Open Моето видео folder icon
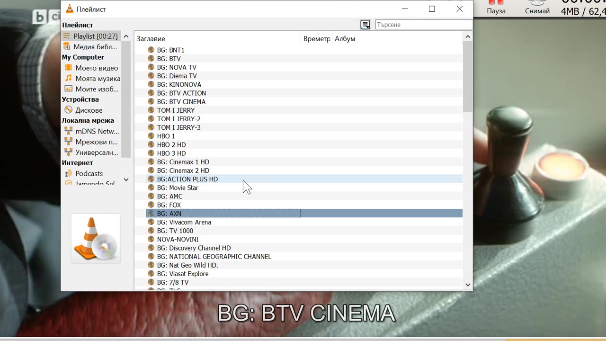The height and width of the screenshot is (341, 606). pyautogui.click(x=69, y=68)
